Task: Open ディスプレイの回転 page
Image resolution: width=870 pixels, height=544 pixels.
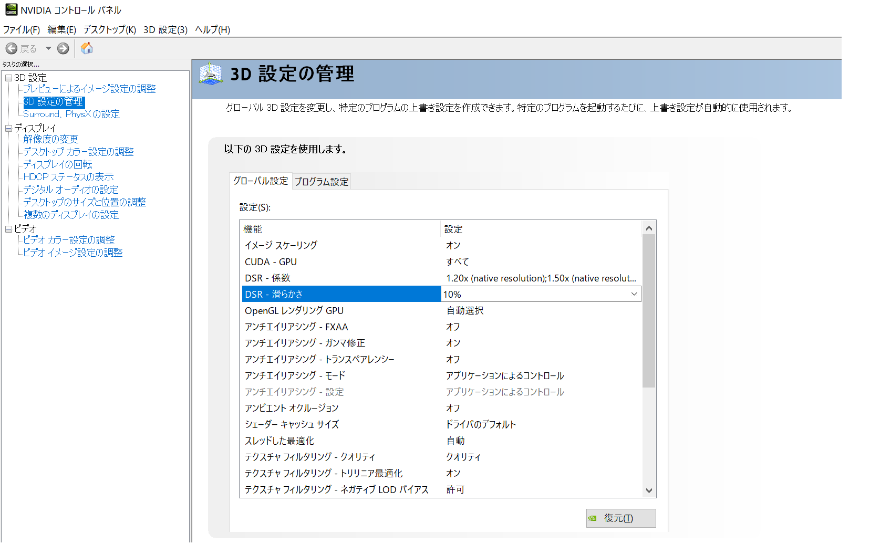Action: click(58, 164)
